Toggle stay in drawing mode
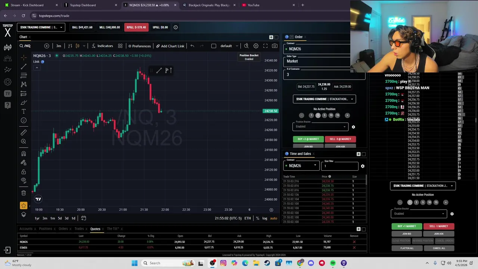Screen dimensions: 478x269 (x=24, y=163)
